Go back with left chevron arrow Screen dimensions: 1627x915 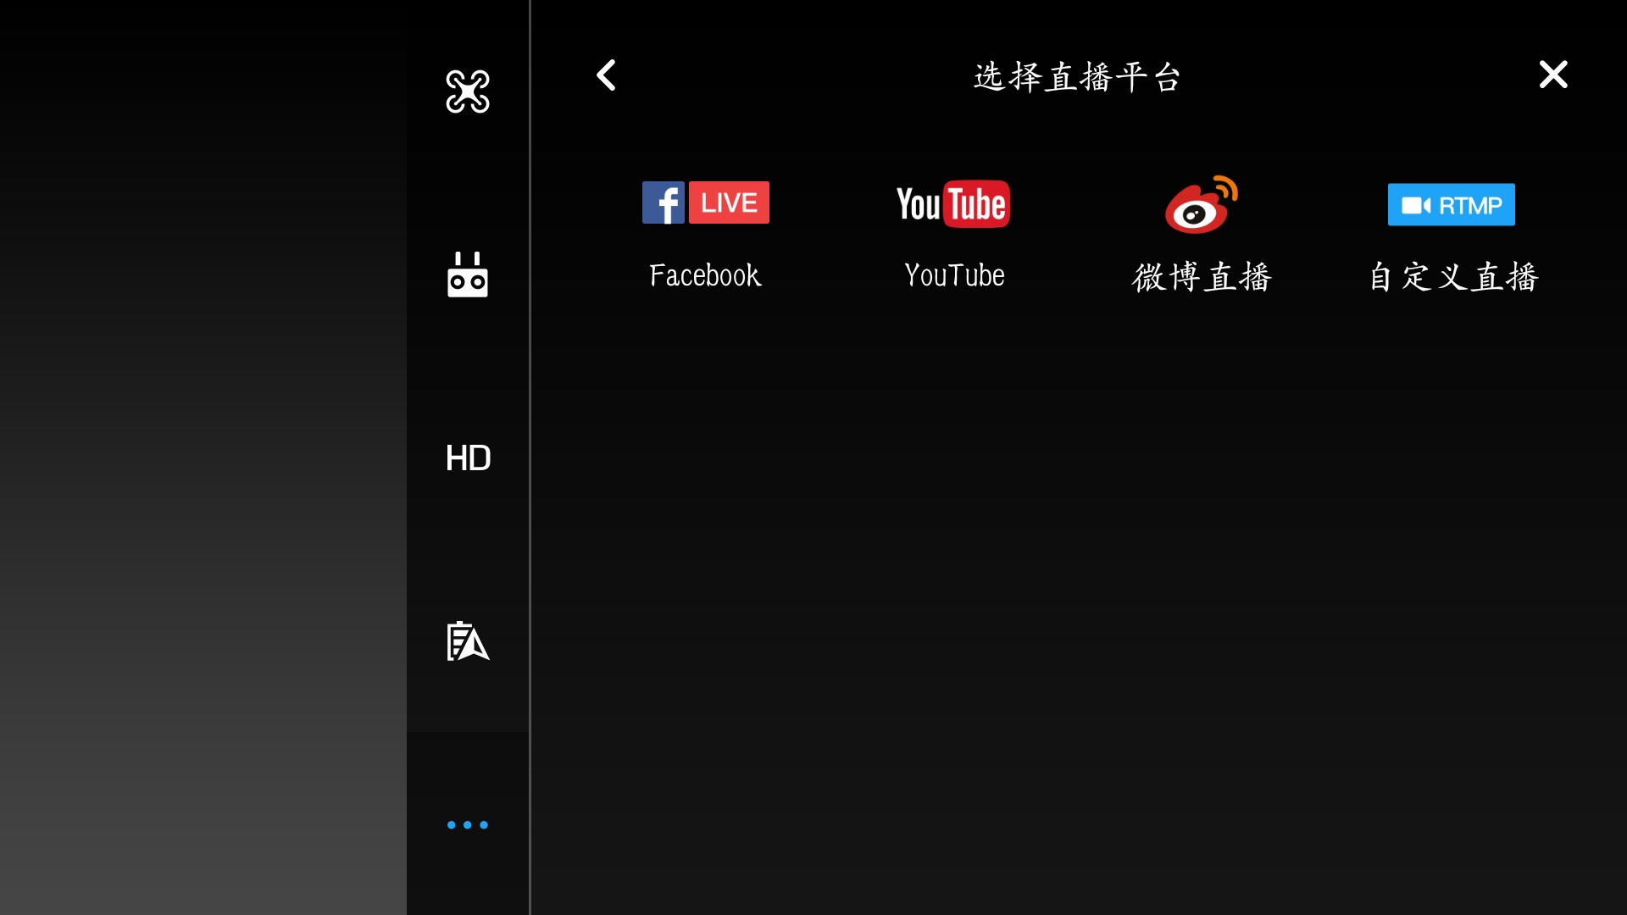click(606, 75)
